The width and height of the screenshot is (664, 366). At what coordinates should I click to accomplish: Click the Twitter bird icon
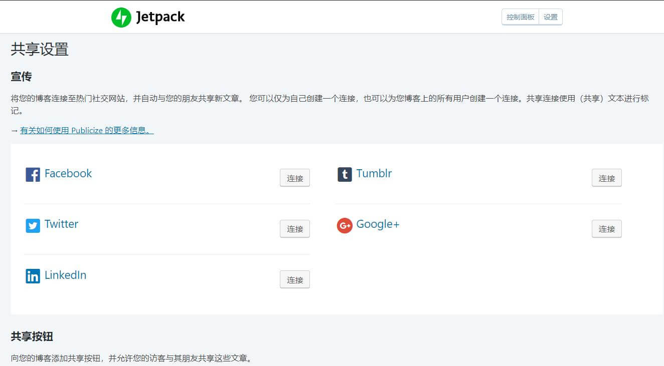click(33, 226)
